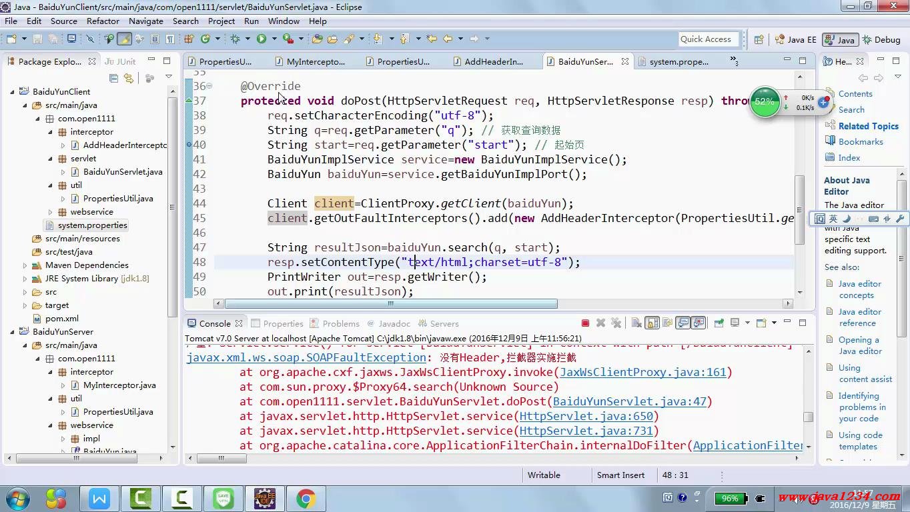
Task: Click the red Terminate button in Console
Action: point(585,323)
